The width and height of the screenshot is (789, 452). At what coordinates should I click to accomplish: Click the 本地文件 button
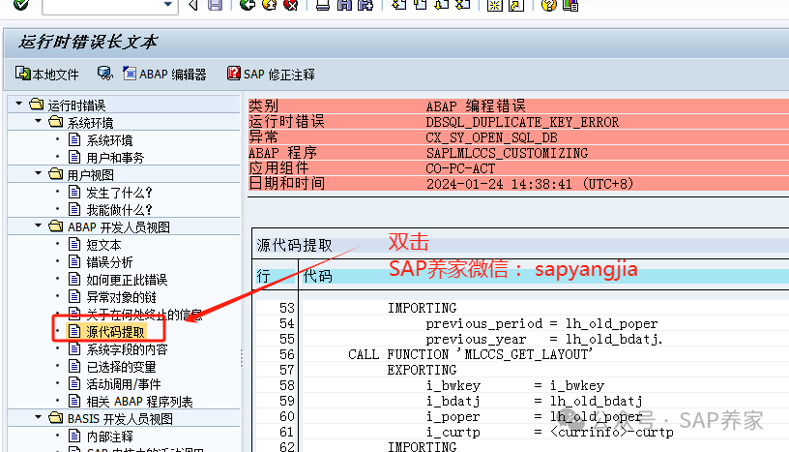point(46,75)
